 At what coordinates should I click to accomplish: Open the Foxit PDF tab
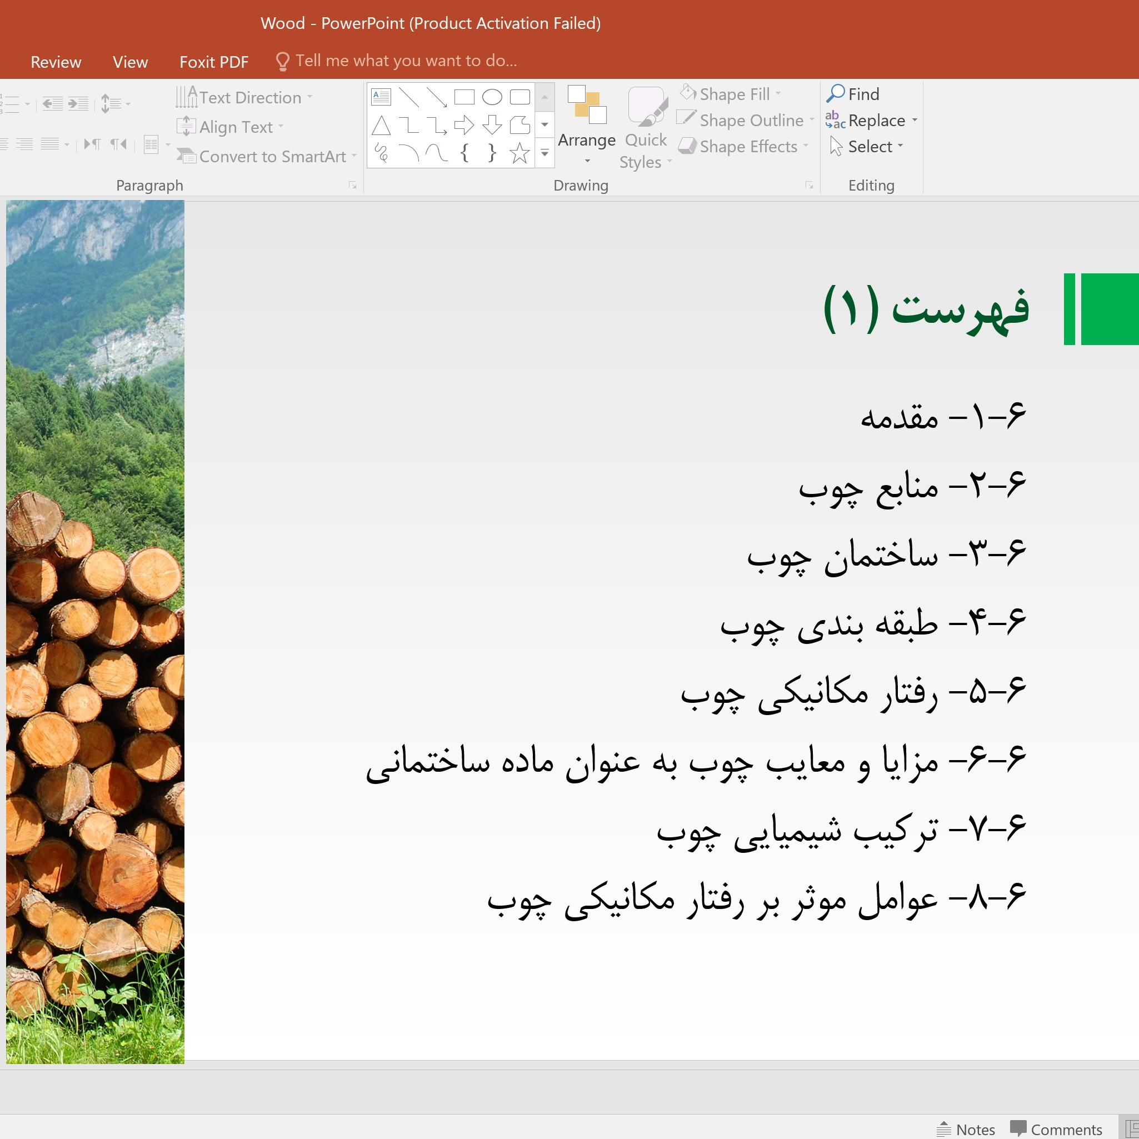pos(214,62)
